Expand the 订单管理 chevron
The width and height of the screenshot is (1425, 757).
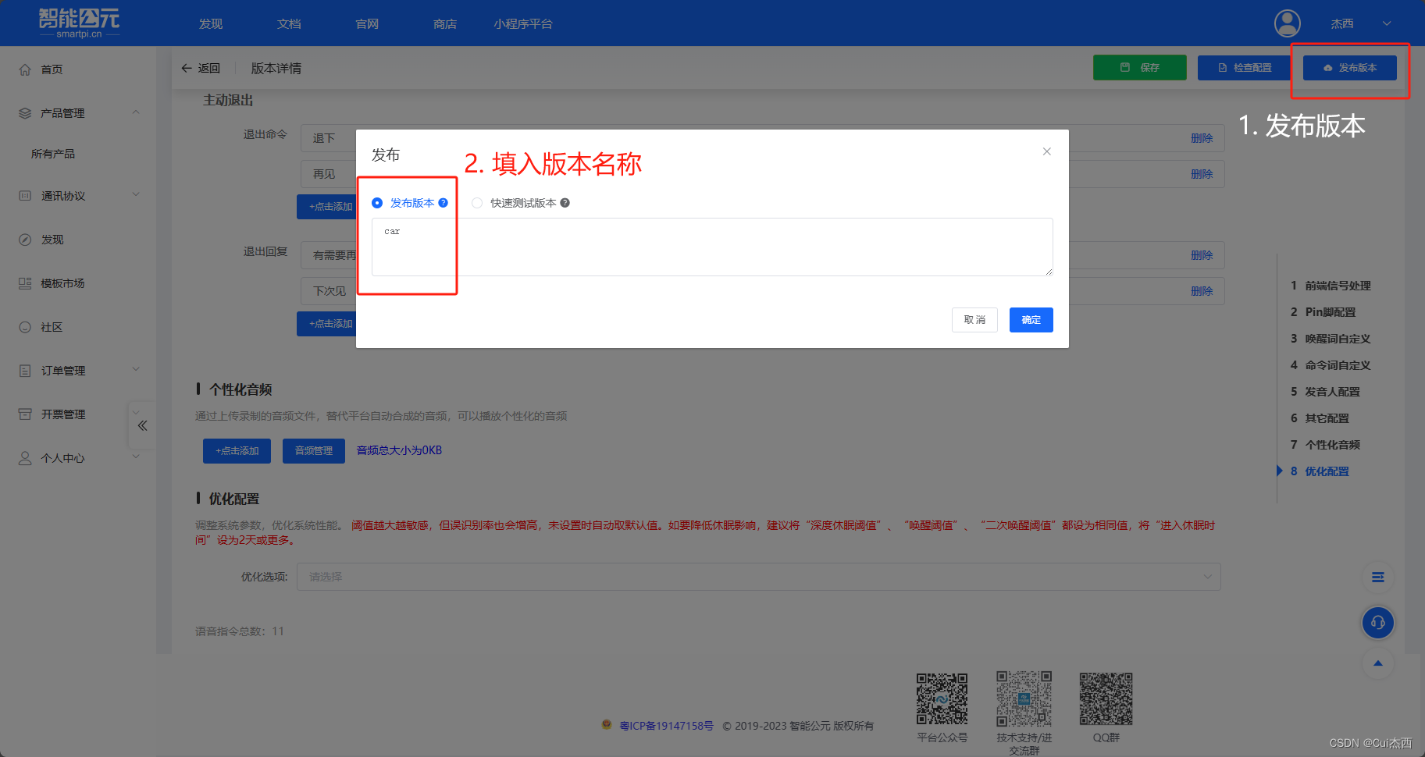click(x=136, y=369)
